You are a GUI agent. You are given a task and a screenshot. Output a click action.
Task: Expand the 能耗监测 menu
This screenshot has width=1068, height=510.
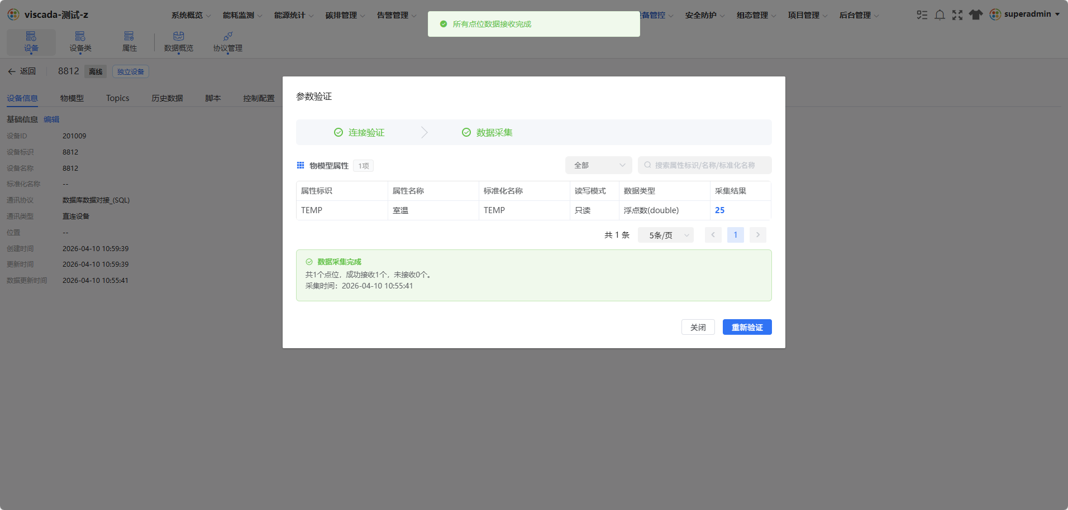click(x=242, y=15)
